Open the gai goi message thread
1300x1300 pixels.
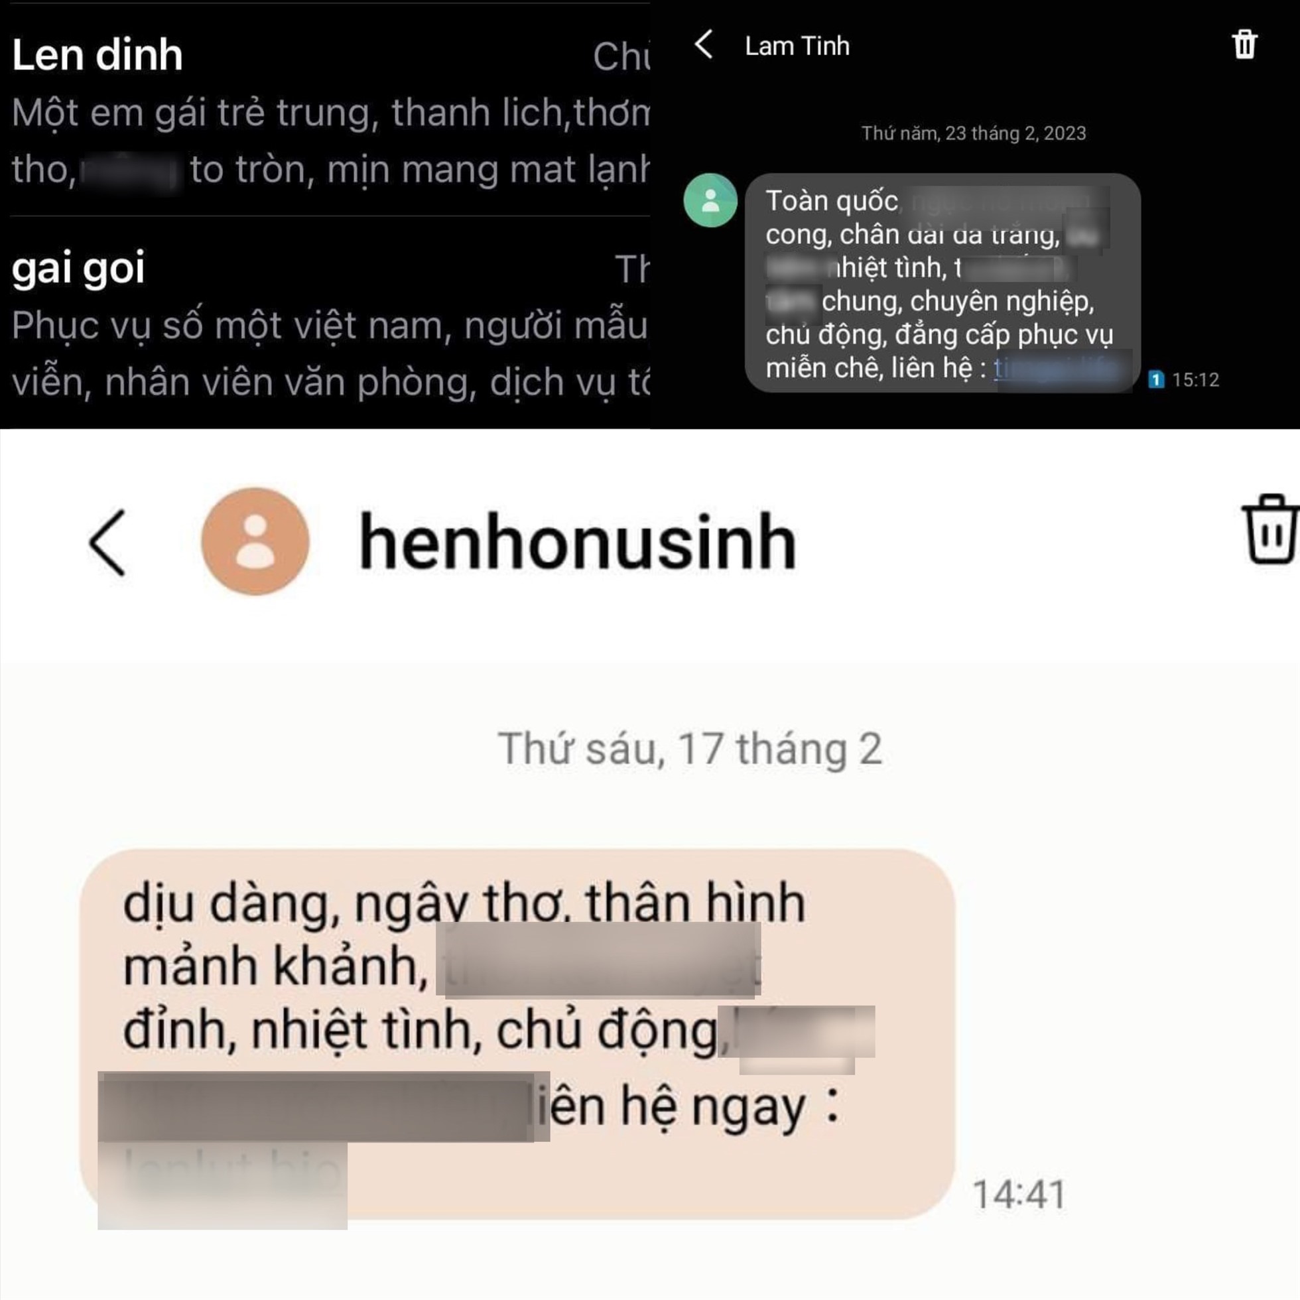[325, 323]
